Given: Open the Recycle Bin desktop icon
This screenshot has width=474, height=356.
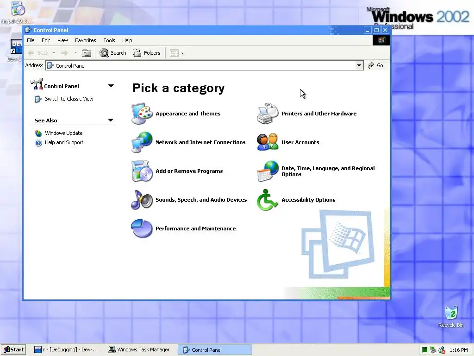Looking at the screenshot, I should pos(451,313).
